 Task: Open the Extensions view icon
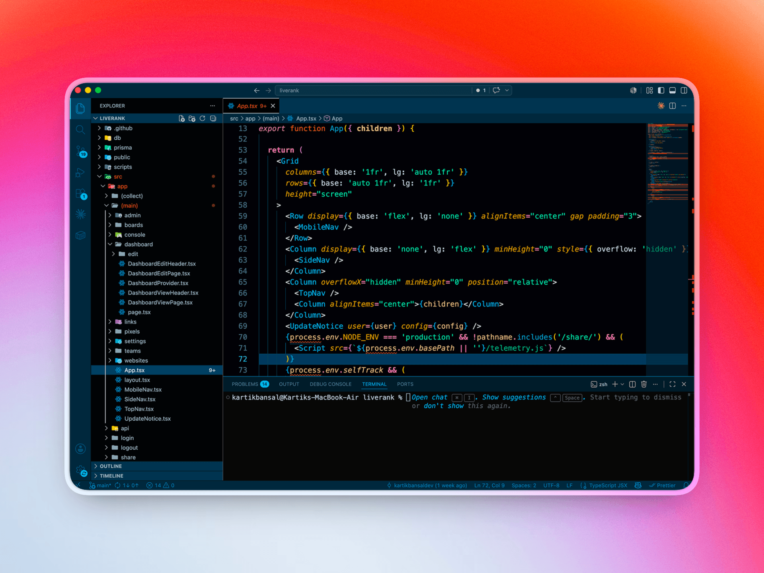(81, 194)
